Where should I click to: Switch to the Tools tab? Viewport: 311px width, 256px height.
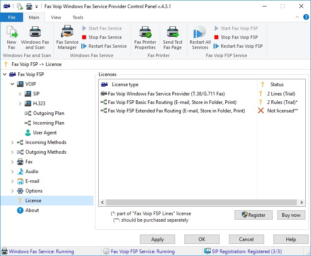click(x=78, y=17)
